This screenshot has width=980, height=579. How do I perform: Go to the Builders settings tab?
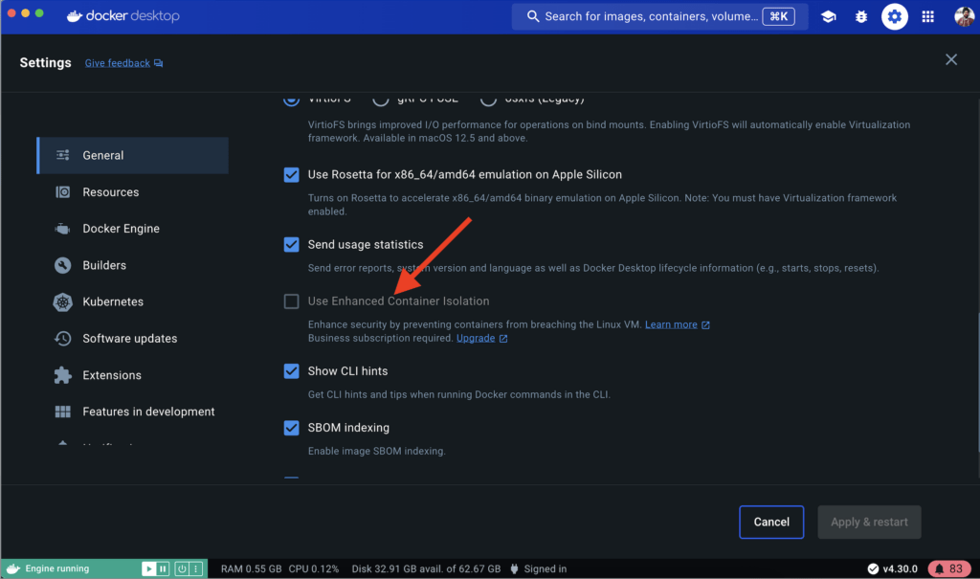[x=132, y=265]
